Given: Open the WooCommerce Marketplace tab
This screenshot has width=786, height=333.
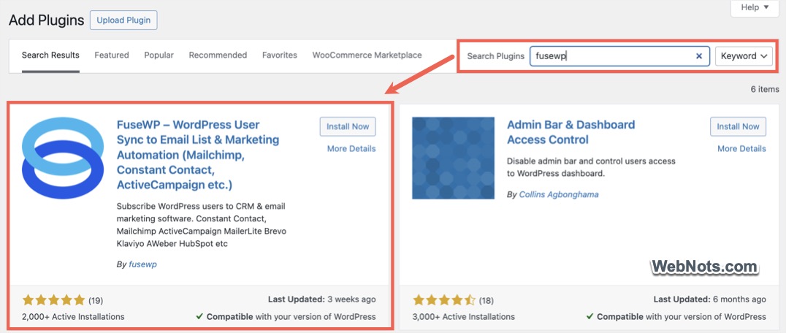Looking at the screenshot, I should coord(367,55).
